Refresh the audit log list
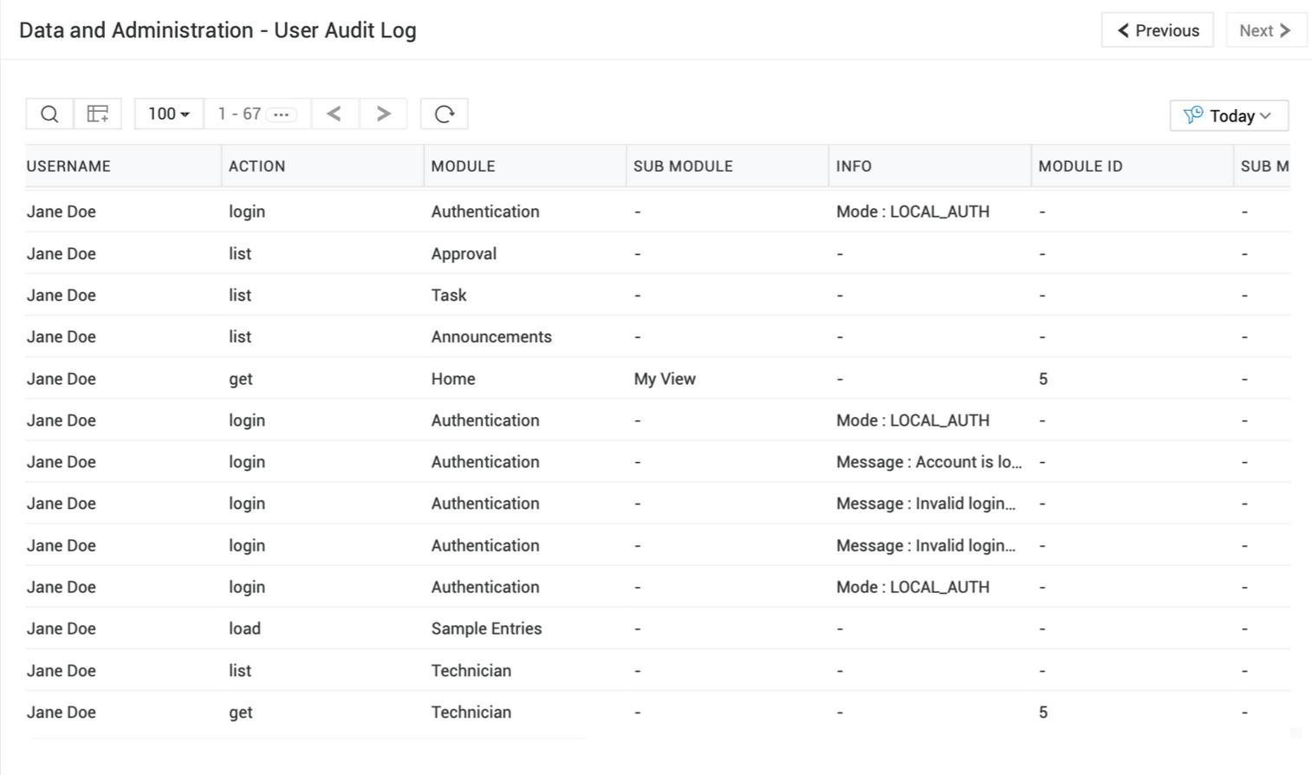This screenshot has height=775, width=1312. 444,114
